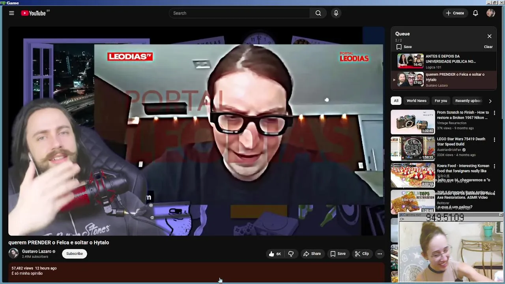
Task: Dislike the video with thumbs down
Action: coord(291,254)
